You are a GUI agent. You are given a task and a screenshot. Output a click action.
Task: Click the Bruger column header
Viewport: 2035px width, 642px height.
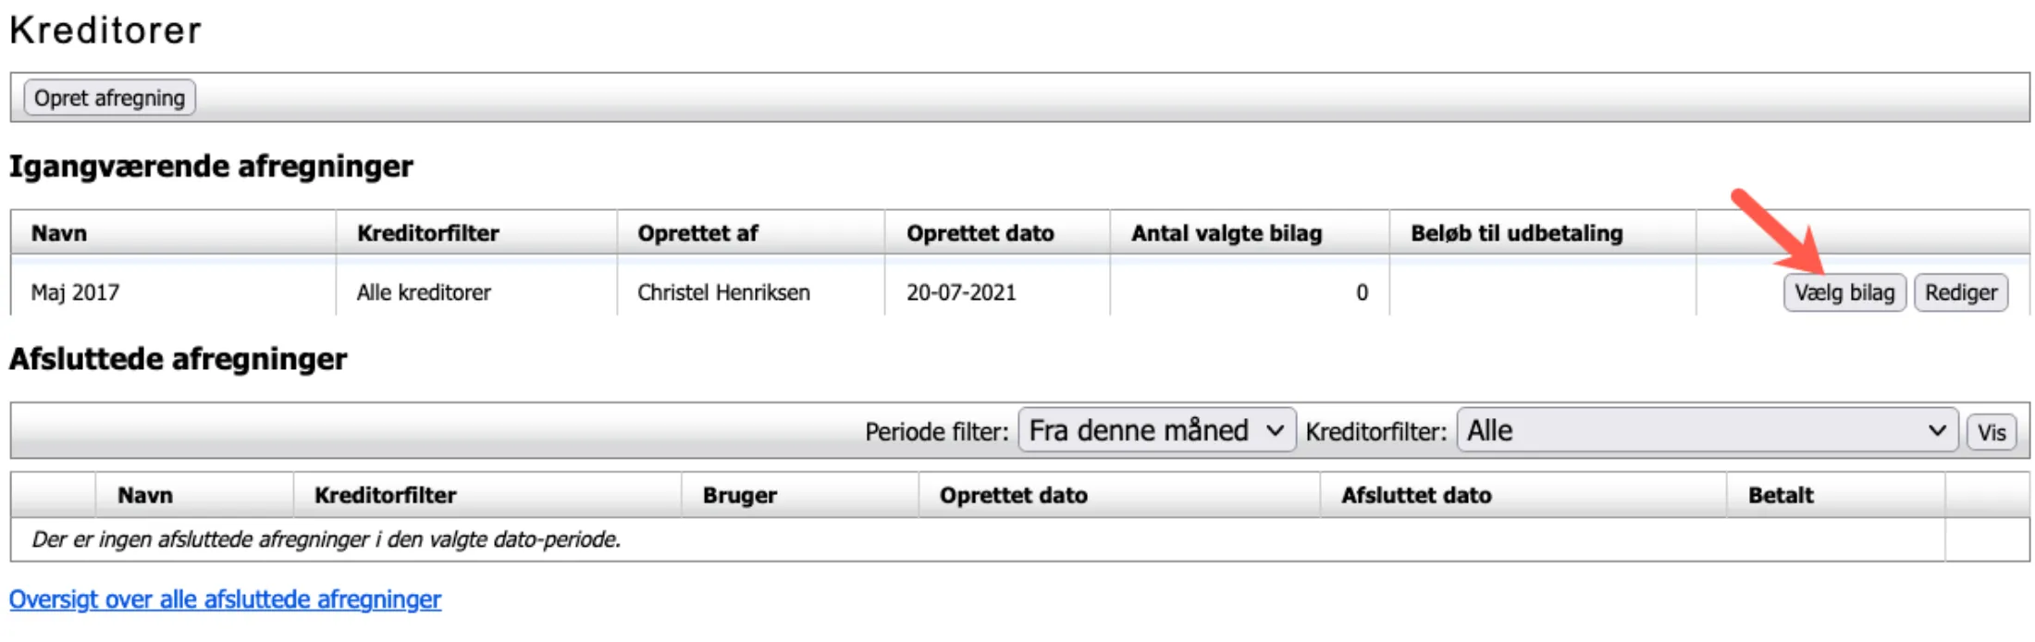(739, 495)
